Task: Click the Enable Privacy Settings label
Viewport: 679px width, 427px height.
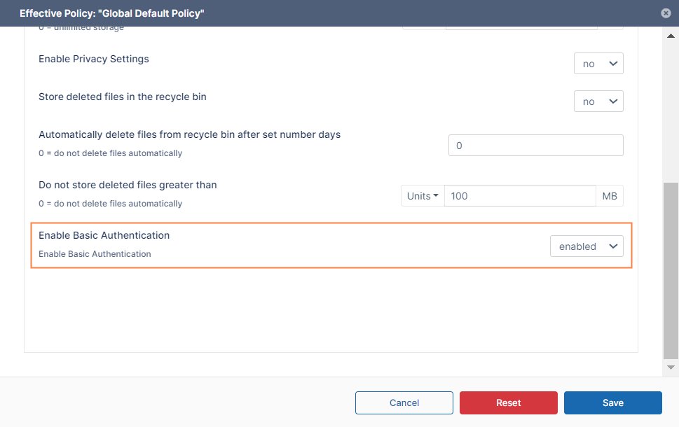Action: 94,59
